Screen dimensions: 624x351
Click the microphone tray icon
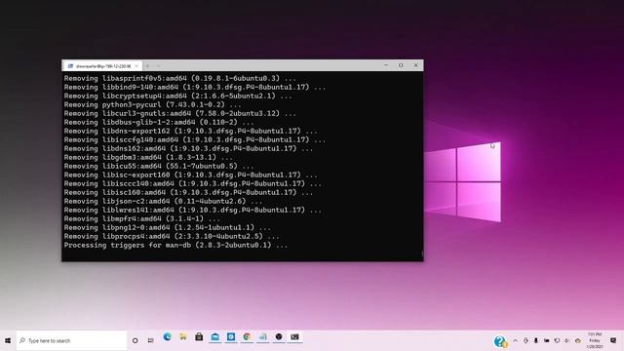[536, 340]
